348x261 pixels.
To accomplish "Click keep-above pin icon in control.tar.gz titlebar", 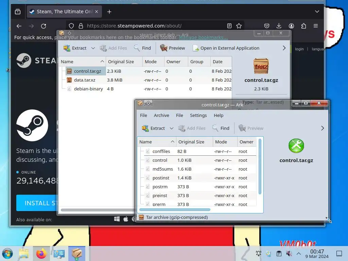I will click(148, 103).
